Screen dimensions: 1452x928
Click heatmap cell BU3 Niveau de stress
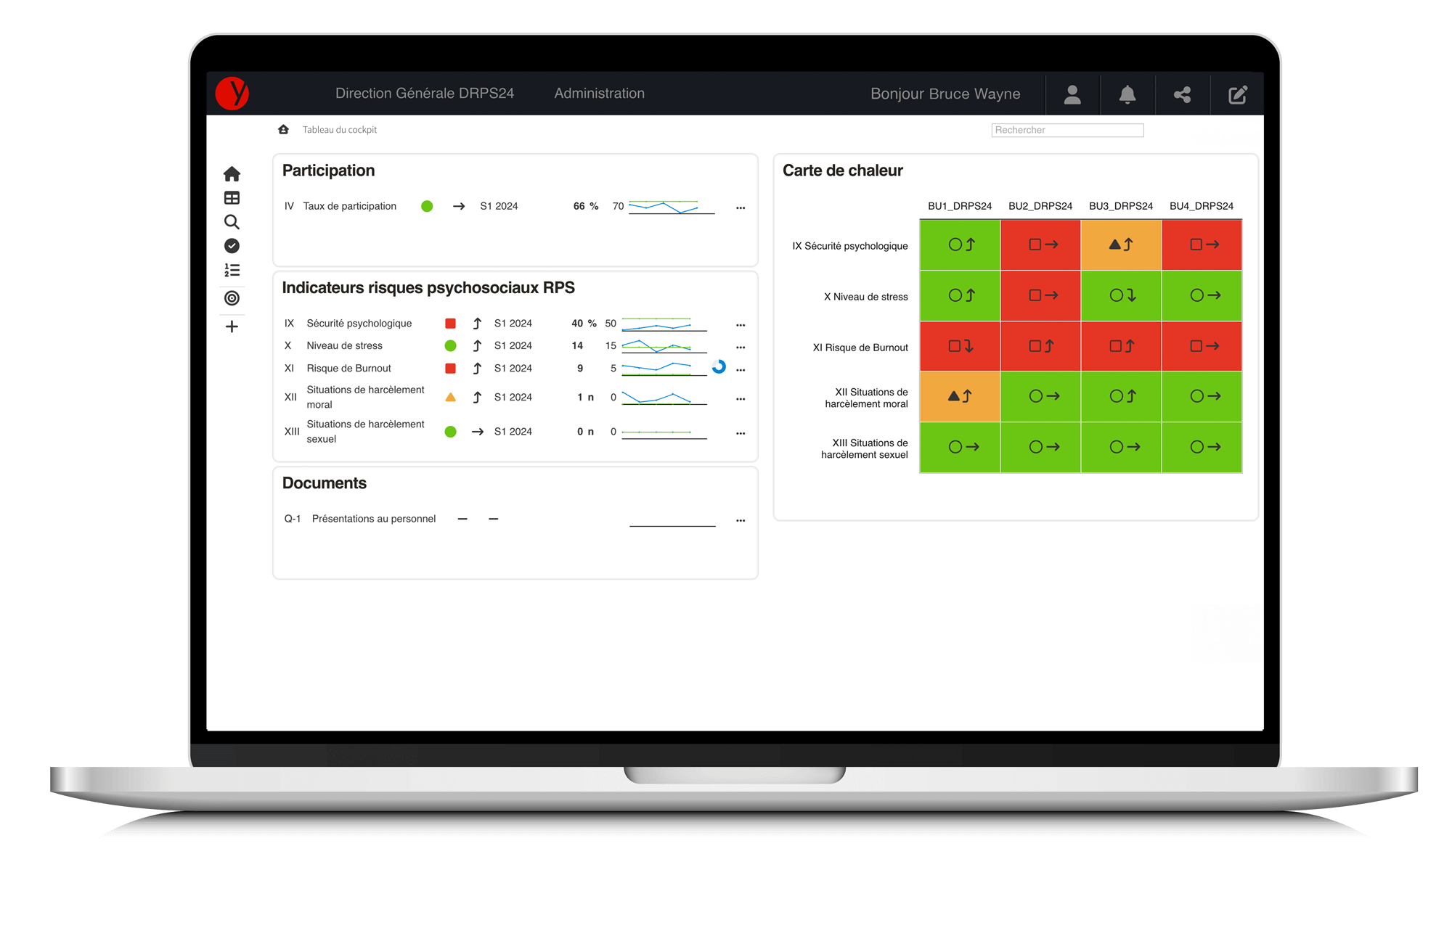[1121, 296]
